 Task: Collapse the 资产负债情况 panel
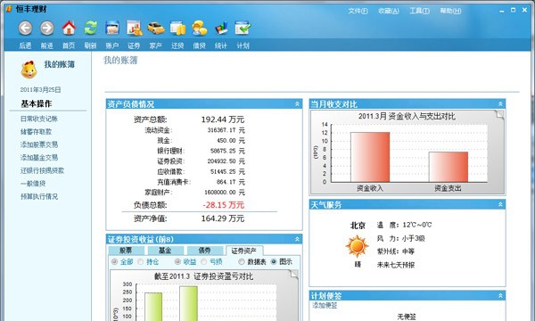click(x=297, y=103)
